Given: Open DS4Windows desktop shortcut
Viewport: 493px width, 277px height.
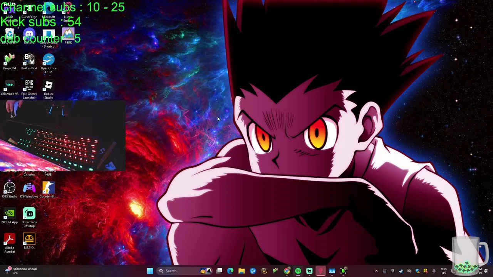Looking at the screenshot, I should click(29, 190).
